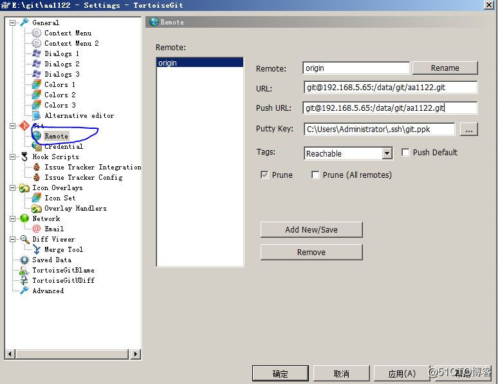Check Prune (All remotes) option
This screenshot has height=384, width=498.
click(x=315, y=175)
